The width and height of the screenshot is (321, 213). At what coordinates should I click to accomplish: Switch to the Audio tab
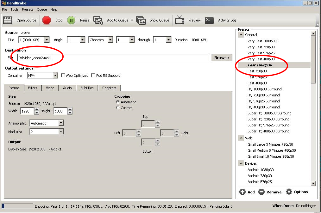[x=67, y=88]
